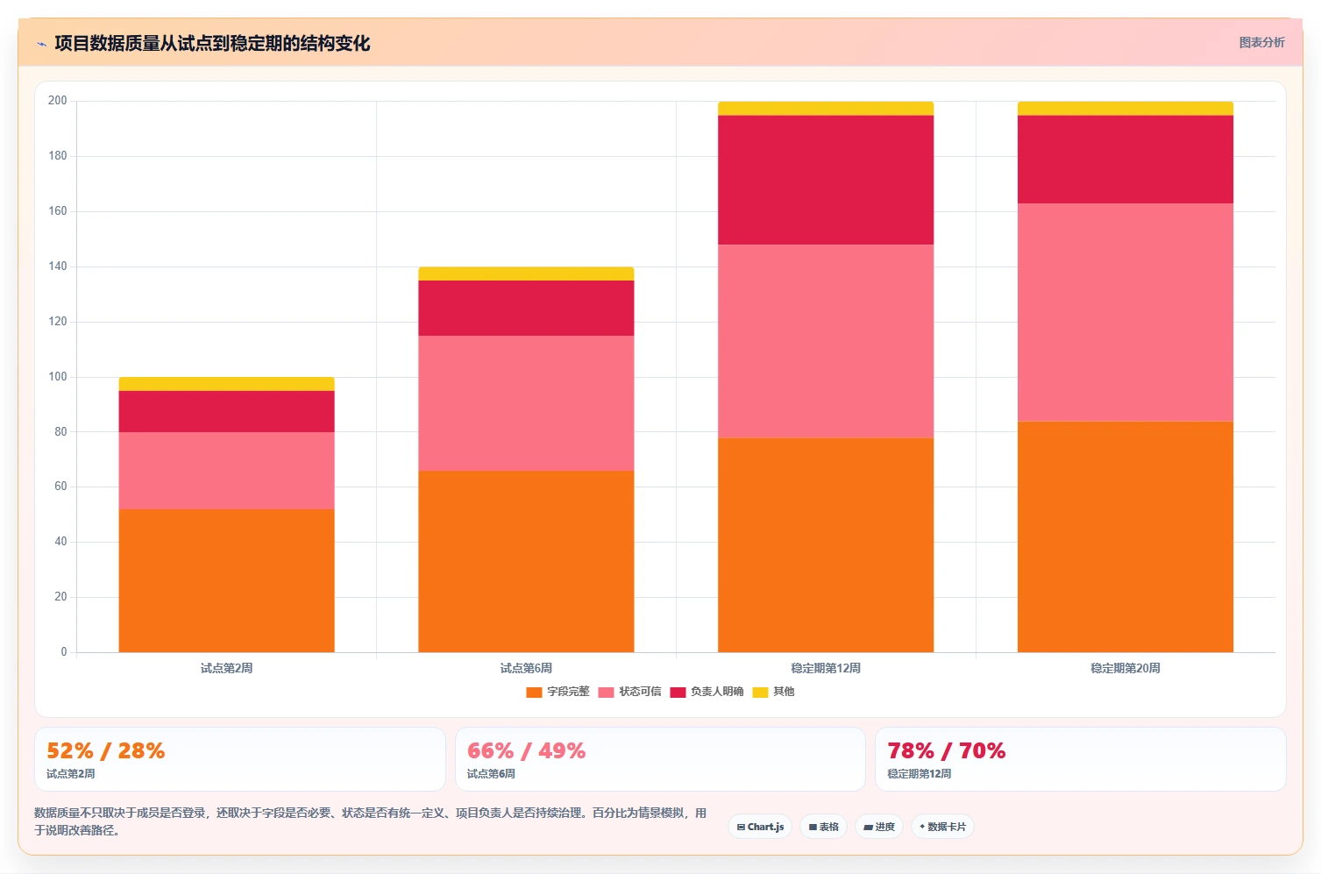The height and width of the screenshot is (874, 1321).
Task: Select the crimson segment of the 试点第6周 bar
Action: (526, 308)
